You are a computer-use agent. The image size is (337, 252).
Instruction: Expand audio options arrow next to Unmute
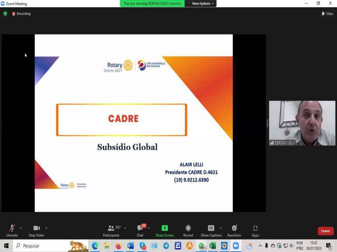[20, 228]
